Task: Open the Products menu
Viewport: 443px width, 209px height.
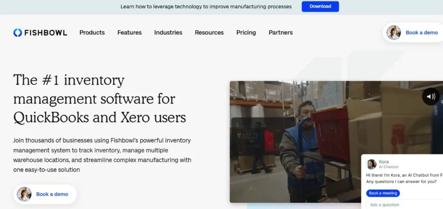Action: [x=92, y=32]
